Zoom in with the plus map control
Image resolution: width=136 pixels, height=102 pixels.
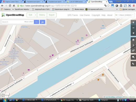tap(133, 22)
